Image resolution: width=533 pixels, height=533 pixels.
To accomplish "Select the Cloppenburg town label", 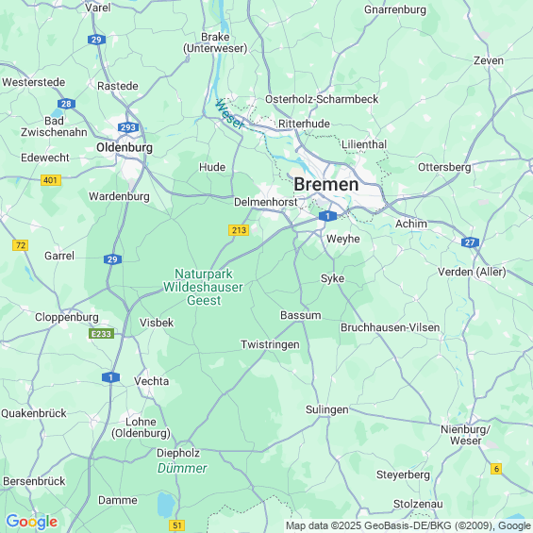I will [67, 318].
